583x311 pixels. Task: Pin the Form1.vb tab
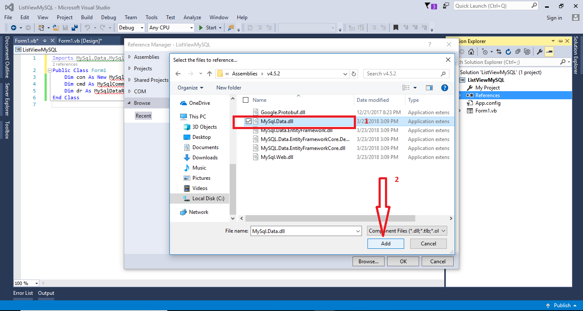pos(44,40)
